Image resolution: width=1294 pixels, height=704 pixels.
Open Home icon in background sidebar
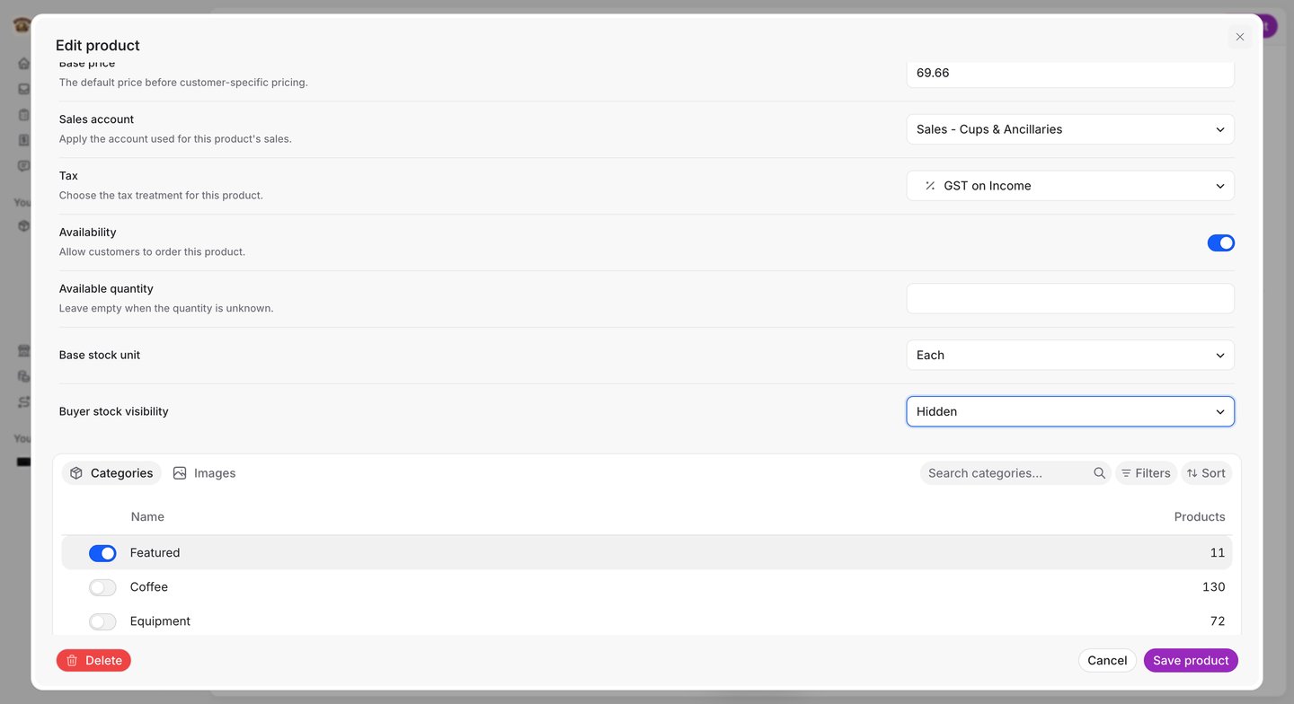tap(24, 64)
